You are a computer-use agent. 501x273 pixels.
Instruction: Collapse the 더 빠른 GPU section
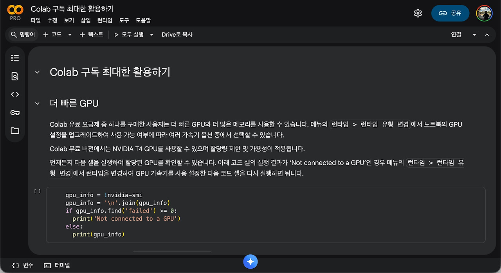38,103
